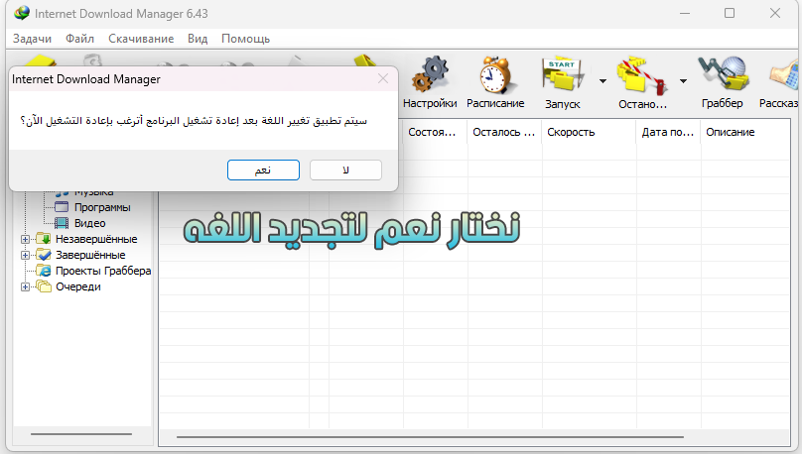Sort by Осталось ... column header
802x454 pixels.
tap(504, 132)
